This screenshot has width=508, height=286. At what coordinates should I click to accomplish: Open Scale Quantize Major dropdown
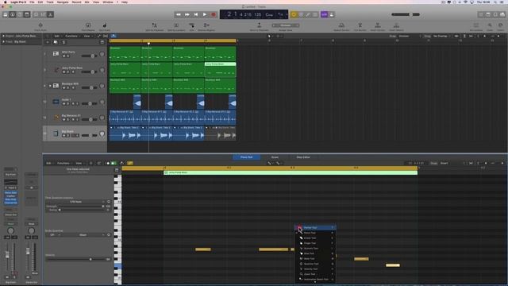(84, 235)
